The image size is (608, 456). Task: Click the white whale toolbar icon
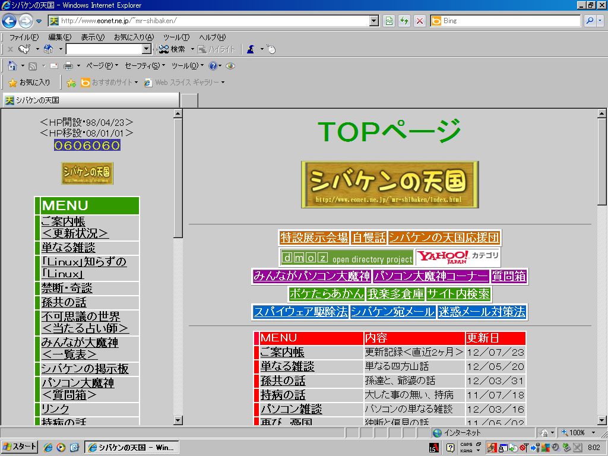click(24, 49)
